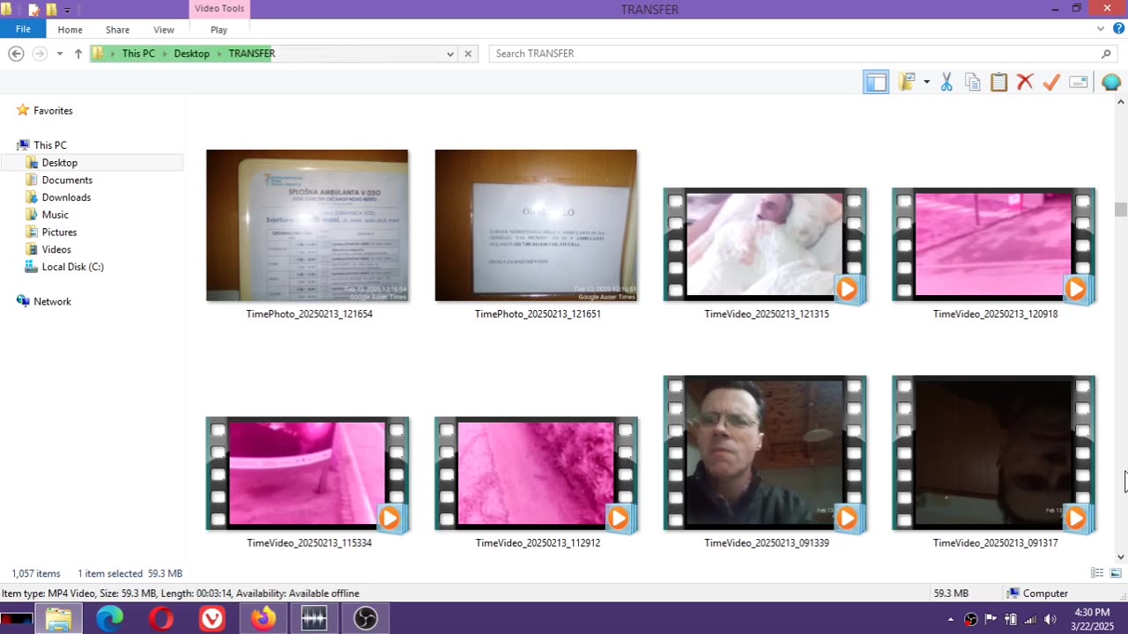Click This PC in the address breadcrumb
Viewport: 1128px width, 634px height.
click(138, 54)
